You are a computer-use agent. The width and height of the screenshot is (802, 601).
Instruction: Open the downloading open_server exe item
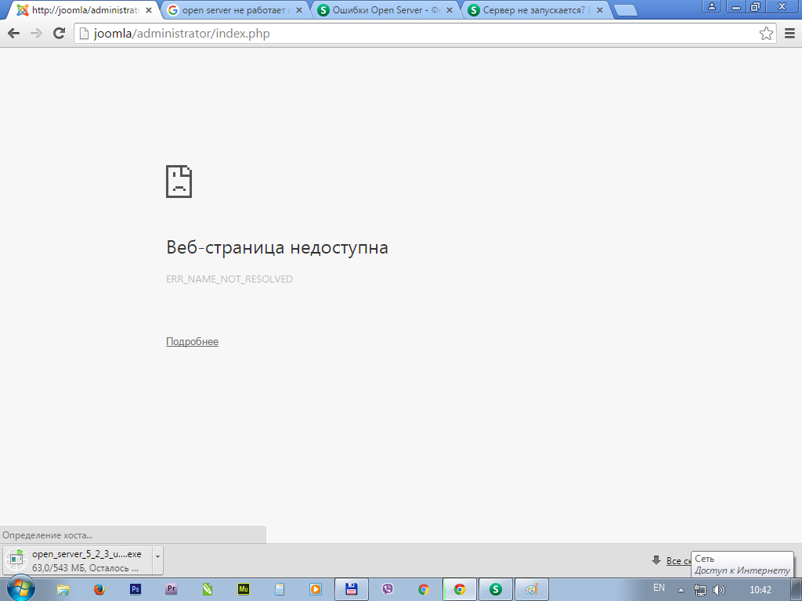coord(78,560)
